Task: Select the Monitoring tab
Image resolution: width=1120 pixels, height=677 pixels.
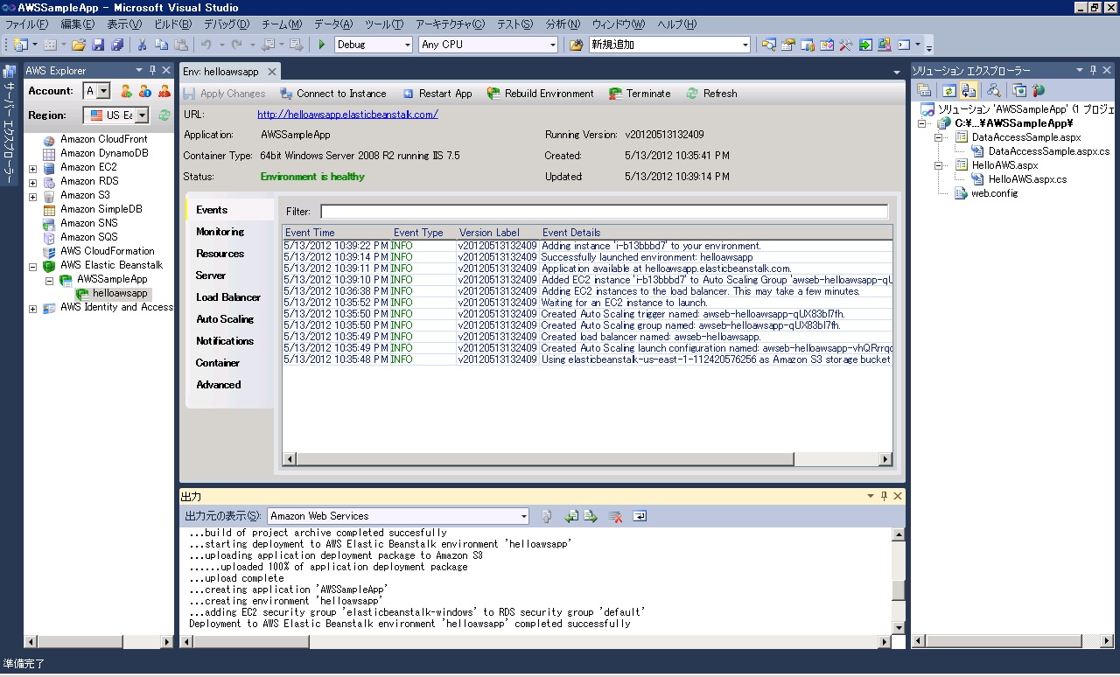Action: tap(220, 232)
